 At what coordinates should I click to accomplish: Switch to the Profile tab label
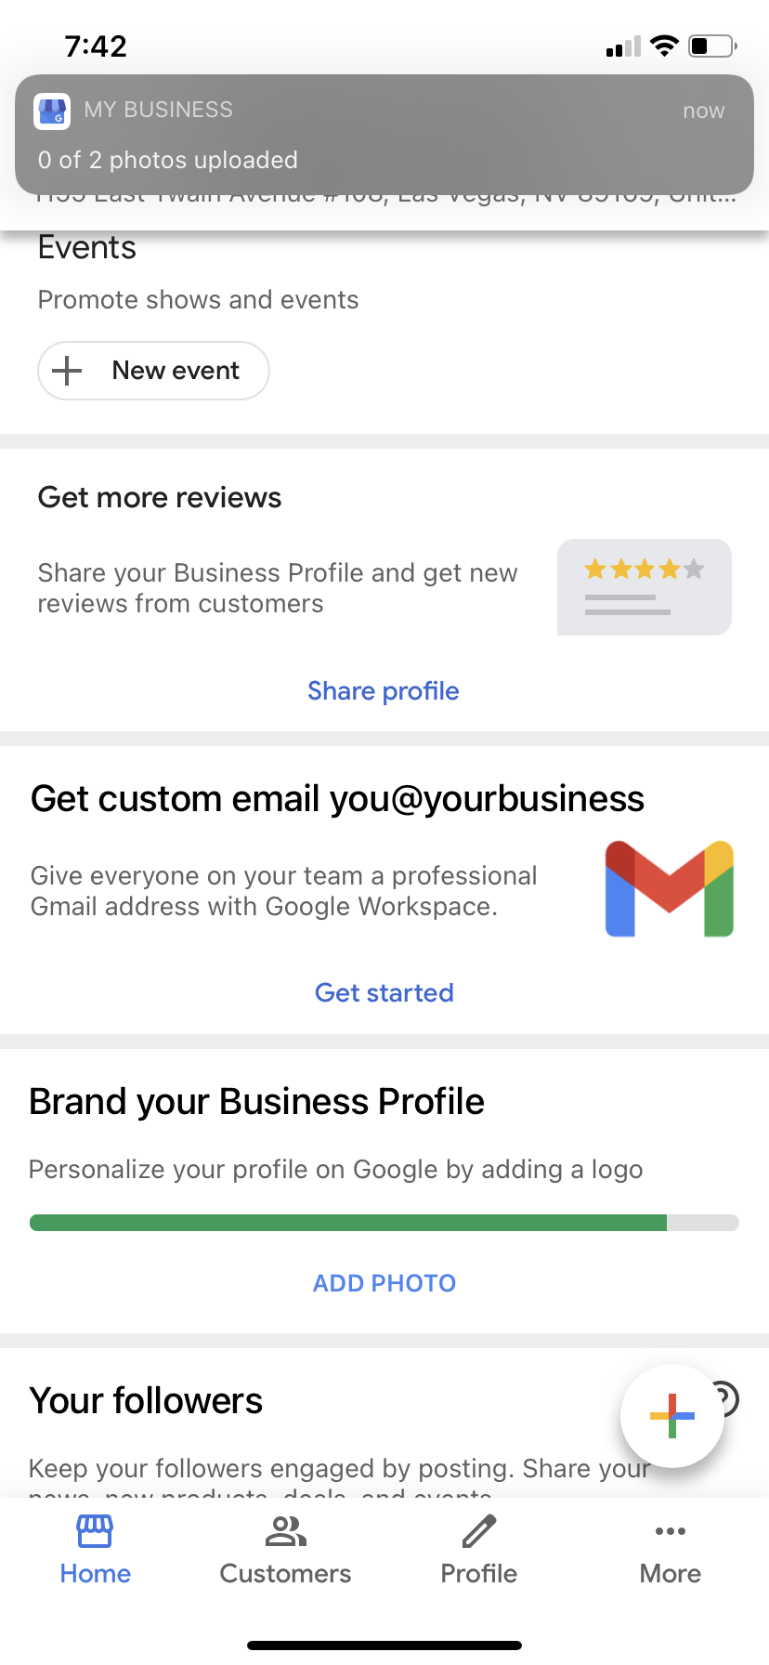(x=479, y=1573)
